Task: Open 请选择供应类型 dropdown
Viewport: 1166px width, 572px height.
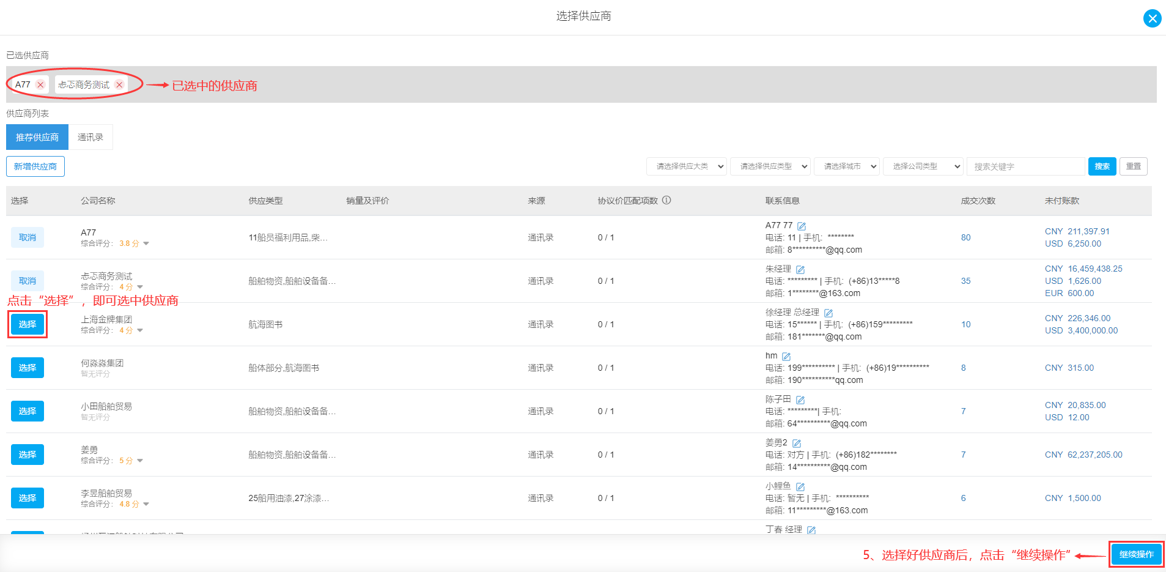Action: tap(770, 166)
